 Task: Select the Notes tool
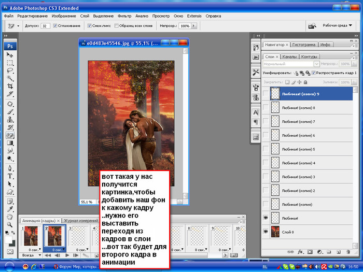10,202
